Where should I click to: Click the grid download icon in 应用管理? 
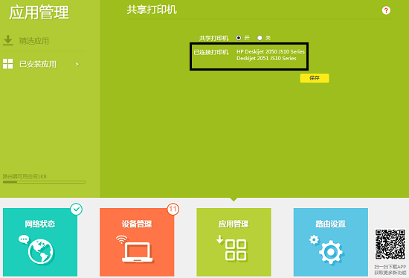[231, 248]
